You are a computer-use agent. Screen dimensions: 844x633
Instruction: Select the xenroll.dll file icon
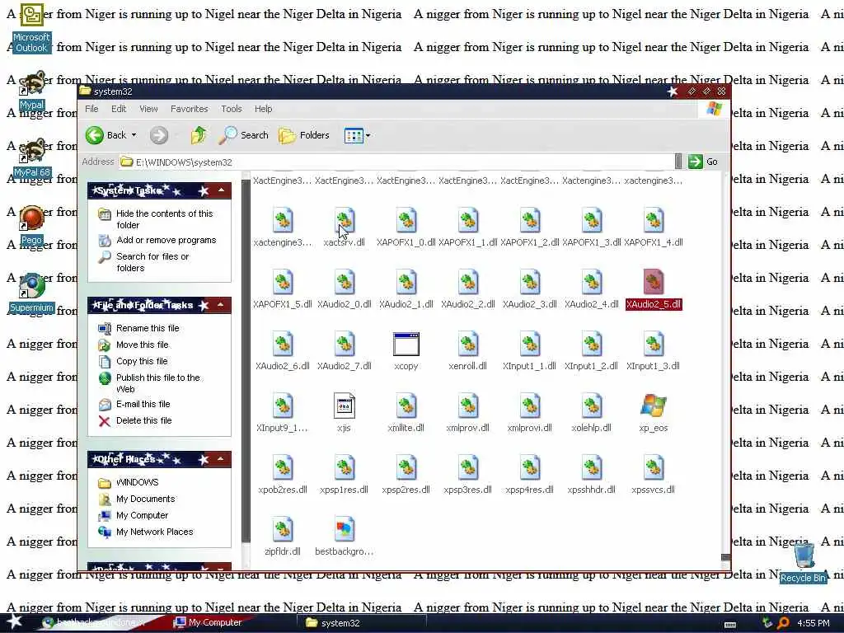pyautogui.click(x=468, y=344)
